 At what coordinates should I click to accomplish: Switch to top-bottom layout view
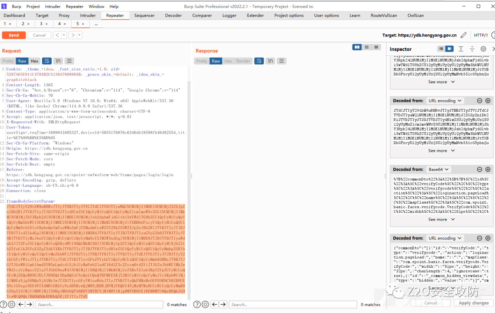pos(367,47)
